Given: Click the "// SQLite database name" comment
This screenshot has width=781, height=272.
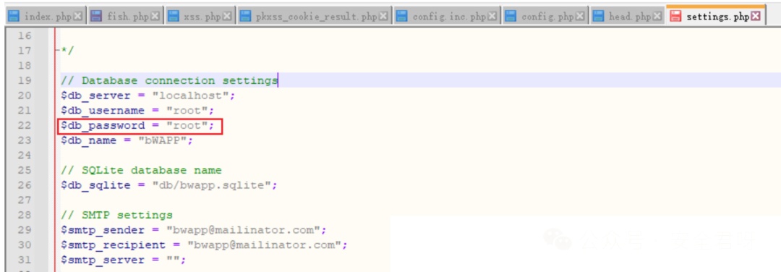Looking at the screenshot, I should tap(142, 171).
